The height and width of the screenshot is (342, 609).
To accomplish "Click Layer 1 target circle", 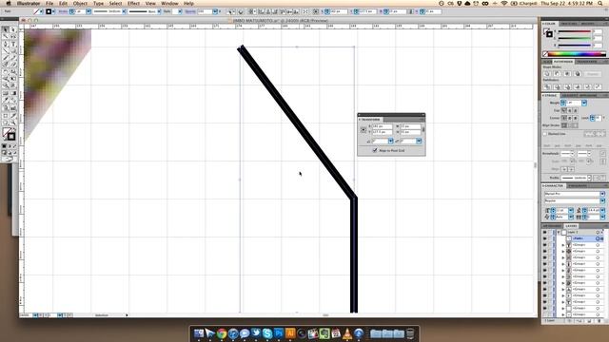I will click(x=598, y=232).
